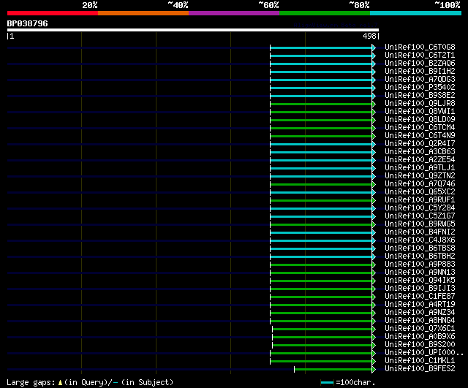Click the white query sequence ruler bar
Screen dimensions: 468x388
pyautogui.click(x=193, y=30)
